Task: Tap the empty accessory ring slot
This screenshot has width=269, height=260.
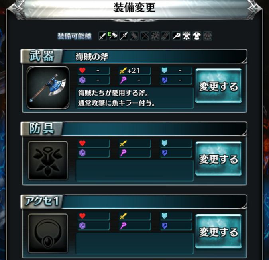Action: [48, 233]
